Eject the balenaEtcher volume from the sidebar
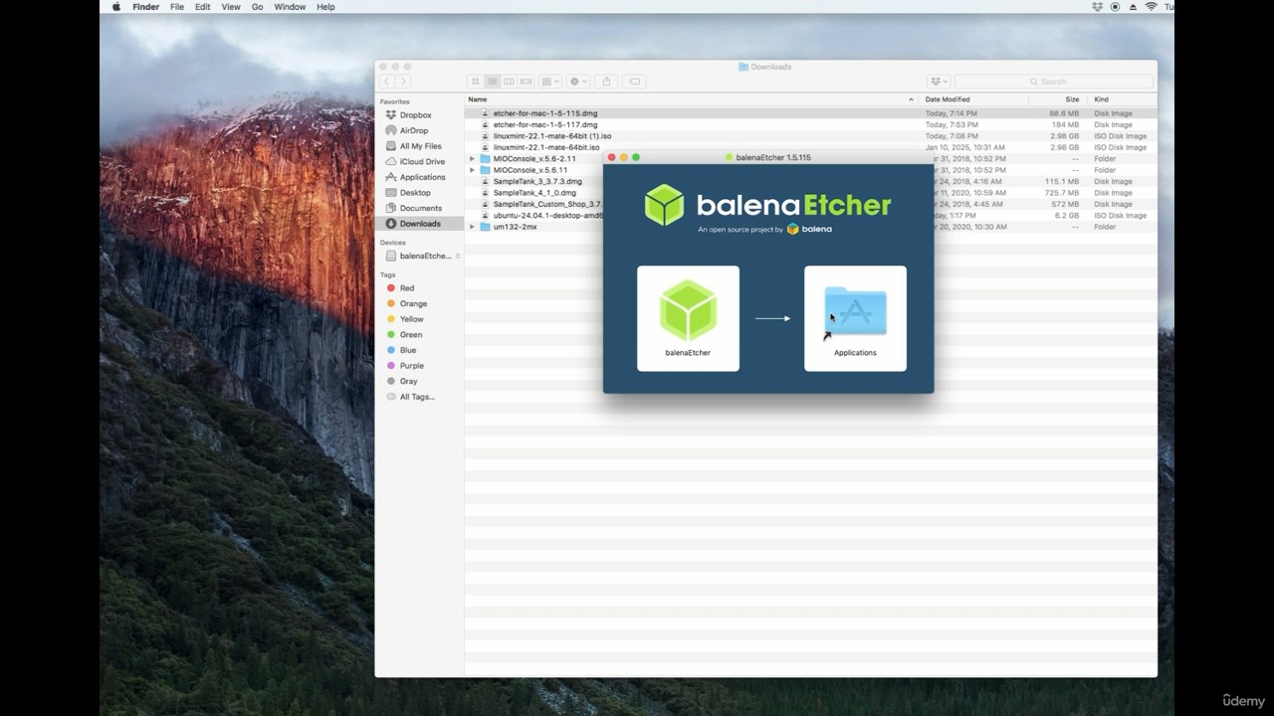The height and width of the screenshot is (716, 1274). [458, 256]
